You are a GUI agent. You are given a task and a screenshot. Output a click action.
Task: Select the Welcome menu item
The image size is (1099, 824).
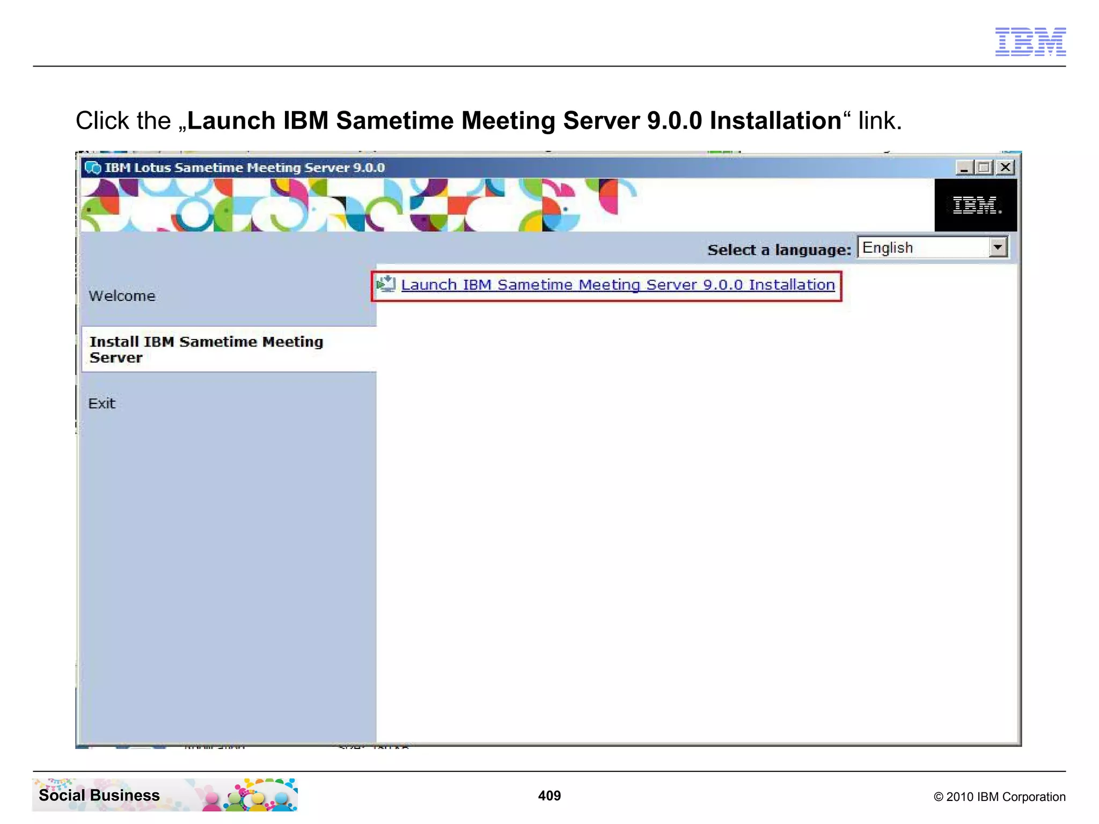click(x=122, y=296)
